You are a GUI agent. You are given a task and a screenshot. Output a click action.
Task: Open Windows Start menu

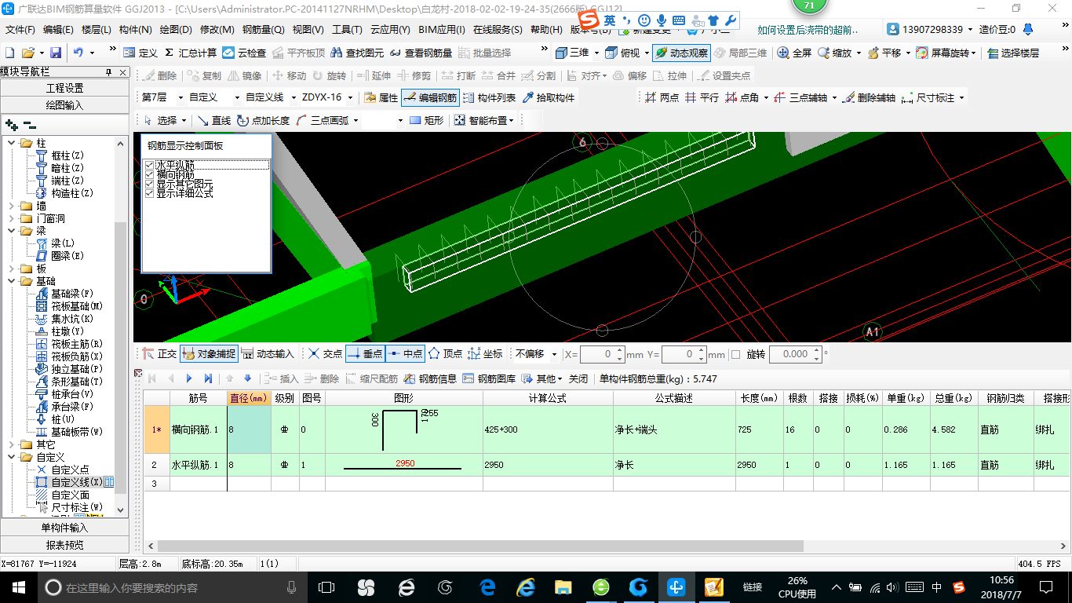[18, 587]
